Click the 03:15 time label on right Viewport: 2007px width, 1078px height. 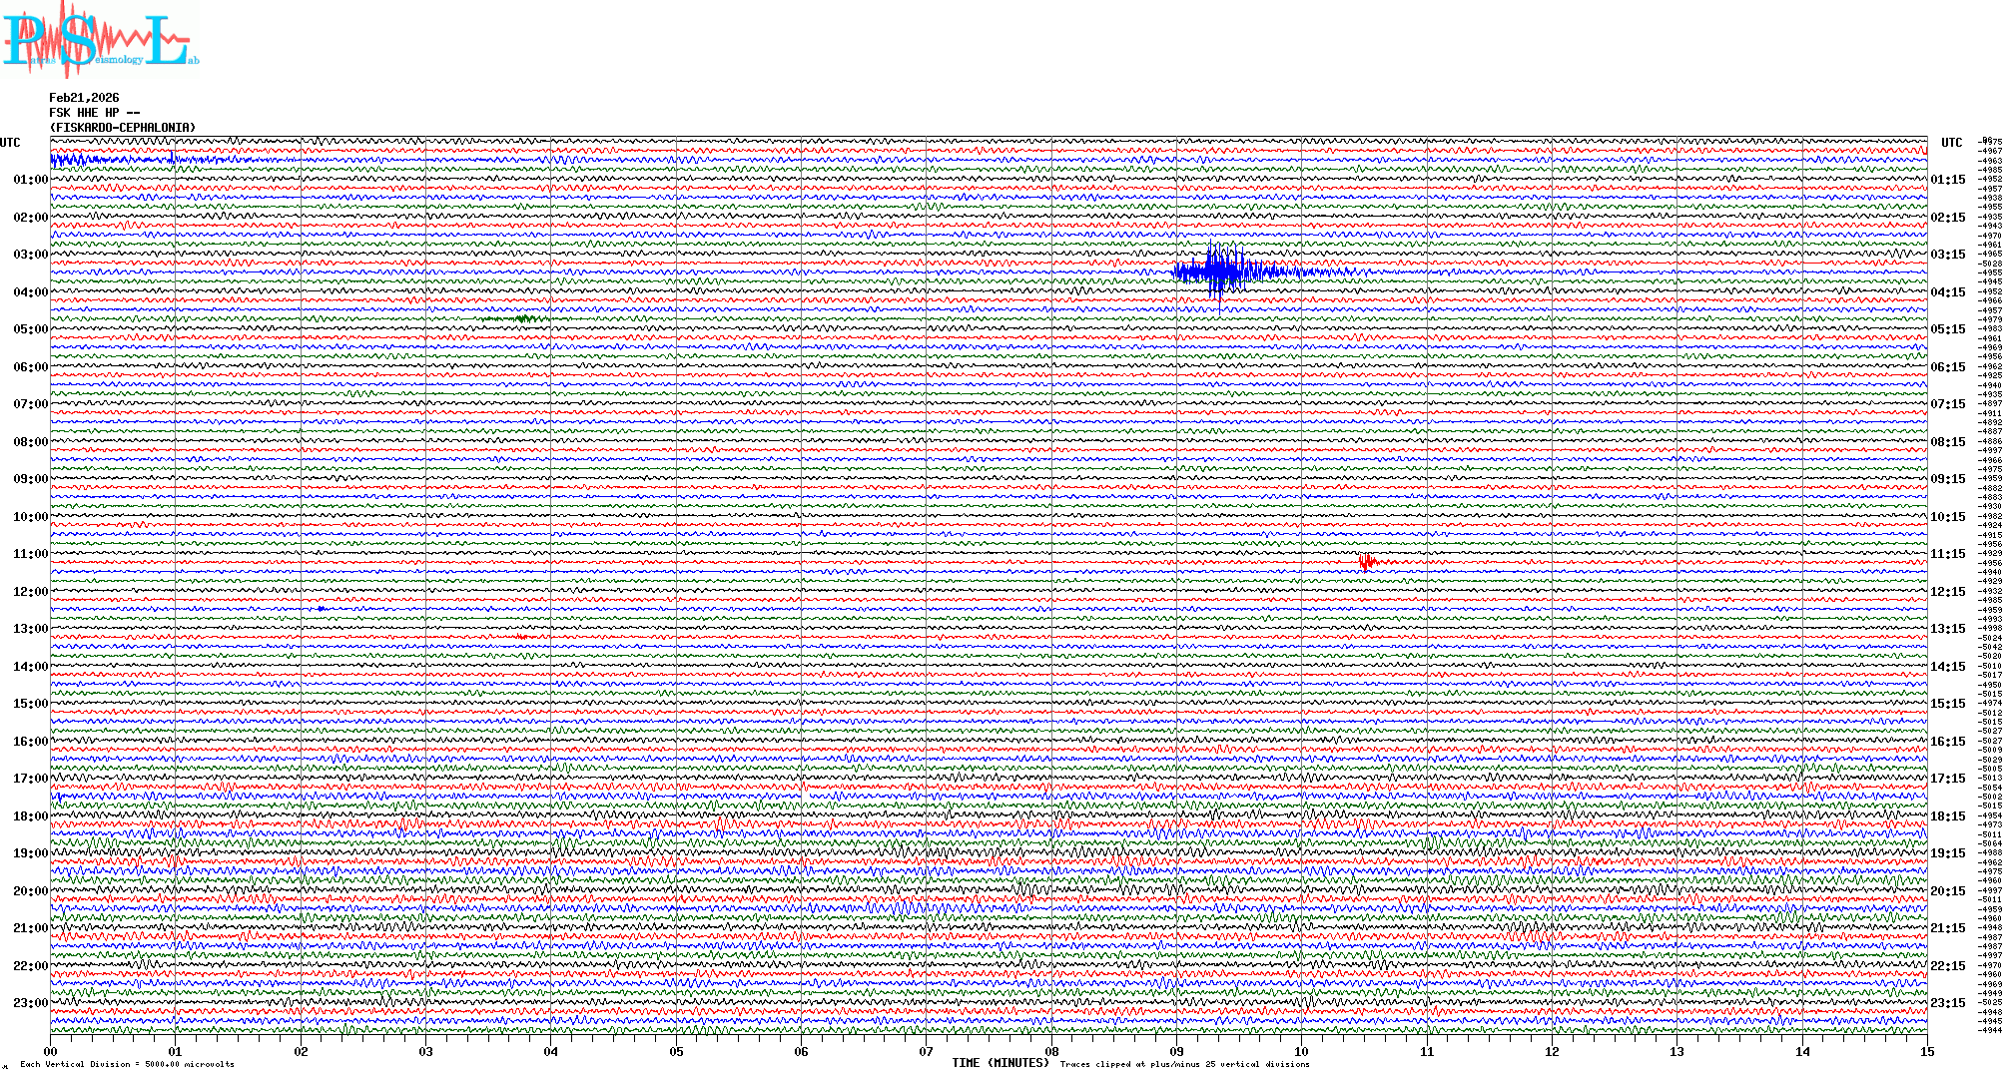click(1947, 255)
